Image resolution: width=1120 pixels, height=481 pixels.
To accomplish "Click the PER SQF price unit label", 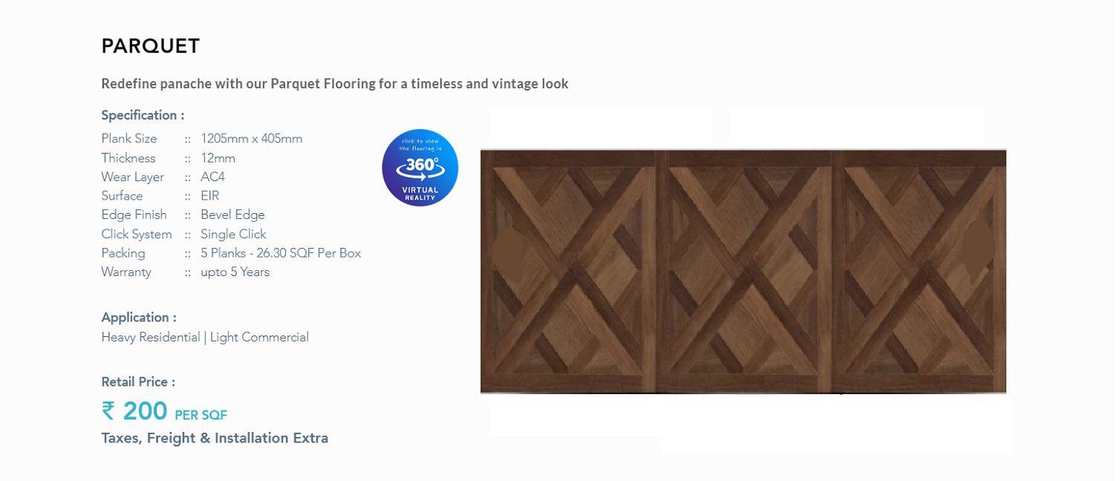I will coord(201,416).
